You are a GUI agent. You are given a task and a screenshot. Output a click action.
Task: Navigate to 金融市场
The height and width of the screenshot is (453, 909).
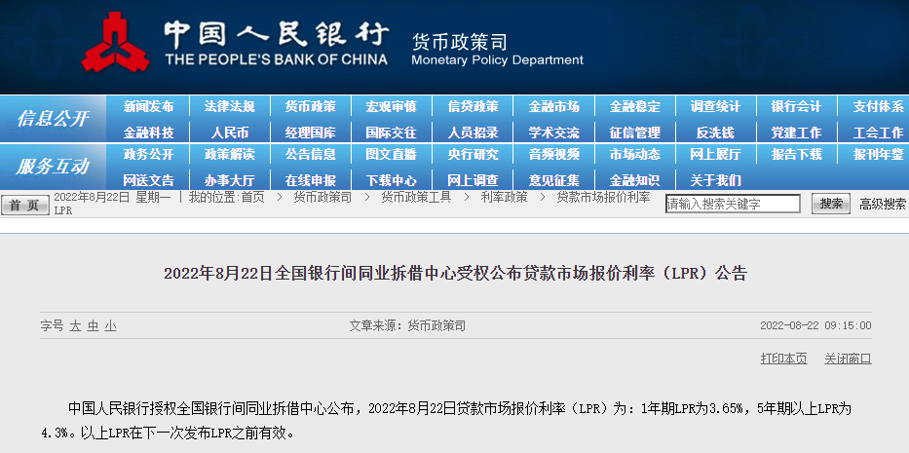pyautogui.click(x=553, y=107)
